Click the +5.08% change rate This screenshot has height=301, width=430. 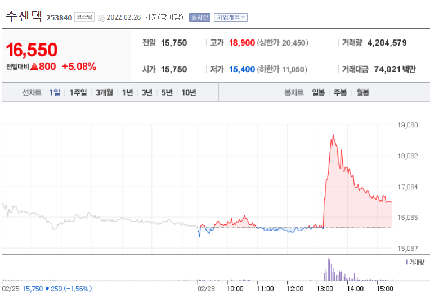[79, 67]
